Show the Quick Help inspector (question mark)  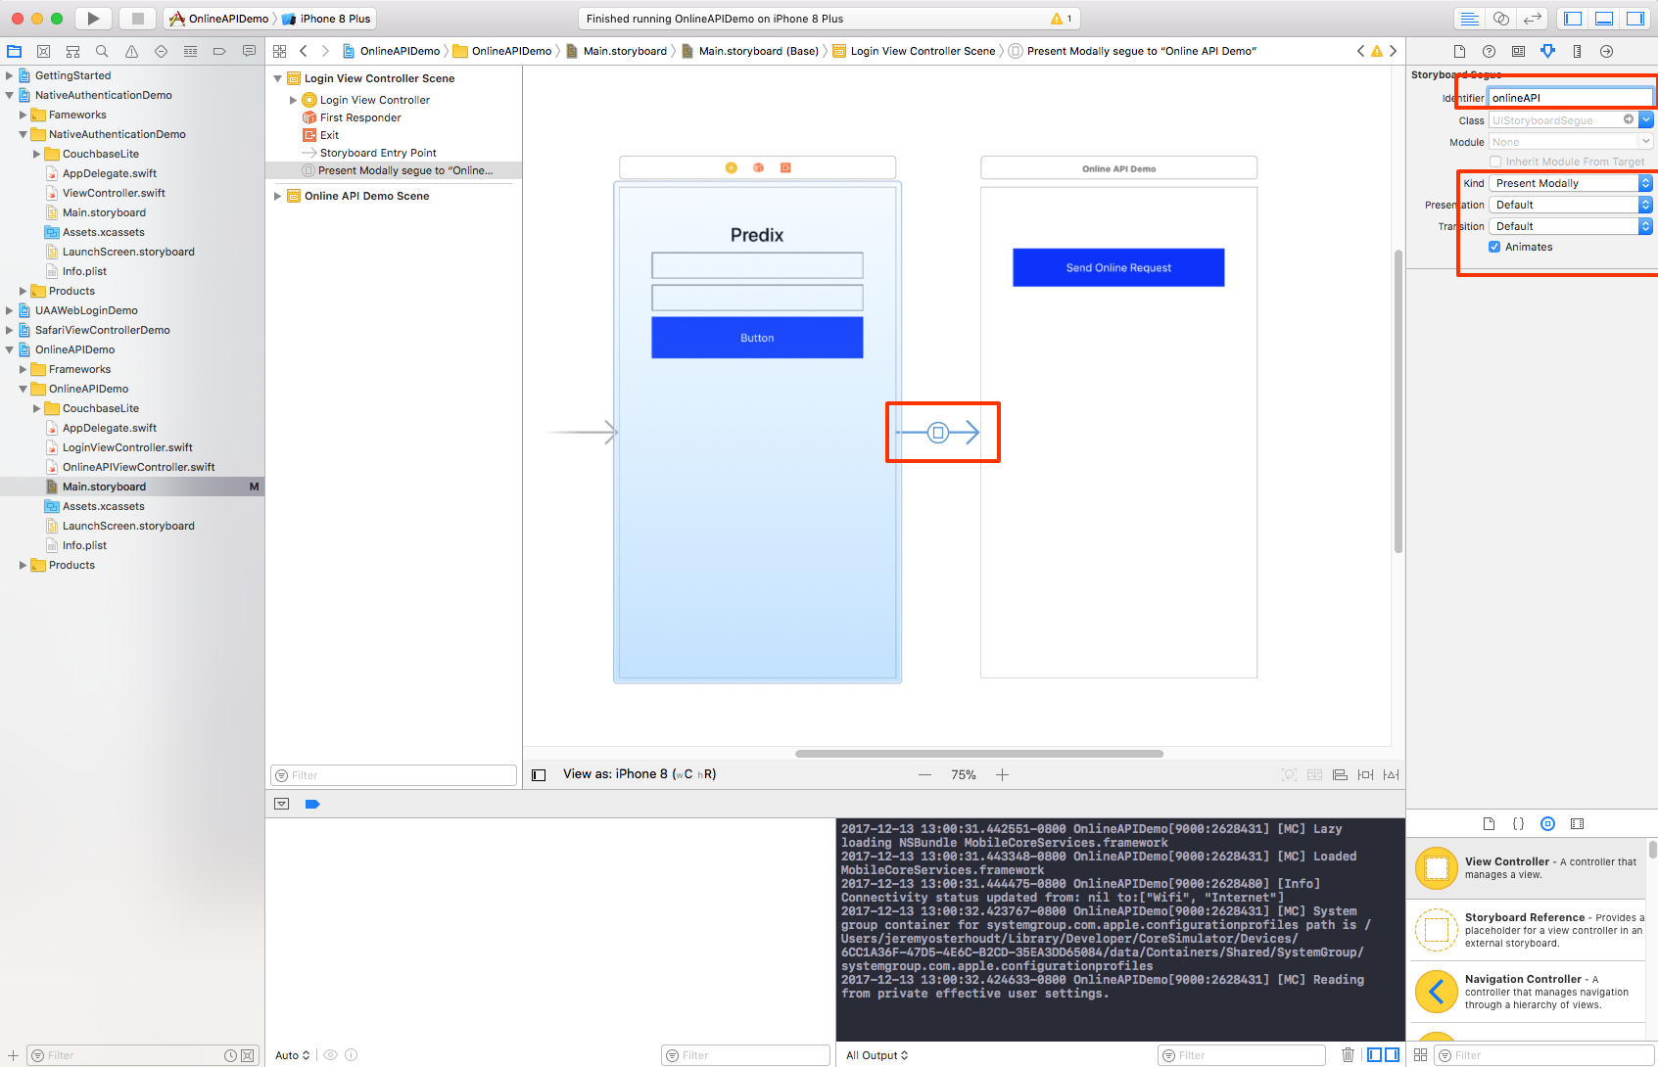point(1489,51)
